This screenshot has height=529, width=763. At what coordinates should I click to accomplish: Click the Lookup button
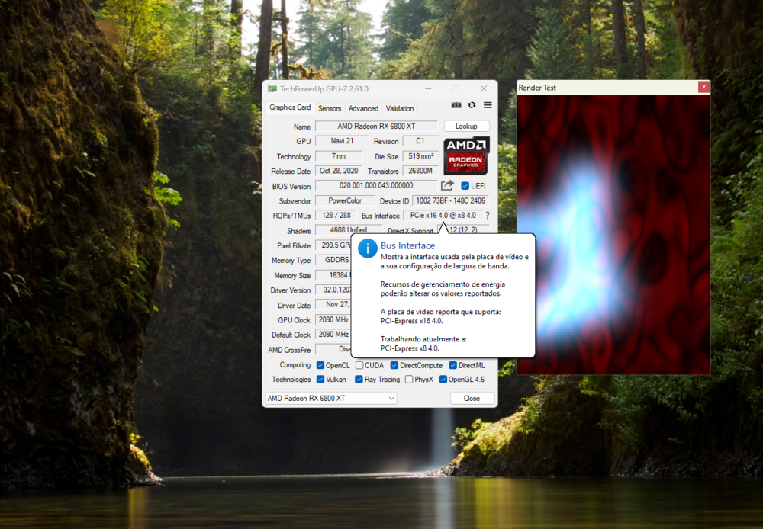[466, 126]
